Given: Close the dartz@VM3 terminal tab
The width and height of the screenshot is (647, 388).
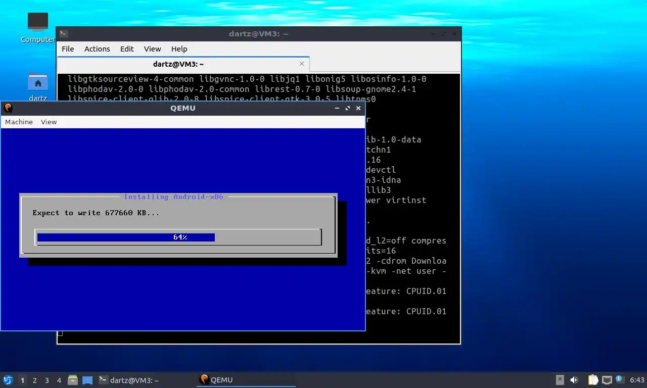Looking at the screenshot, I should [x=302, y=64].
